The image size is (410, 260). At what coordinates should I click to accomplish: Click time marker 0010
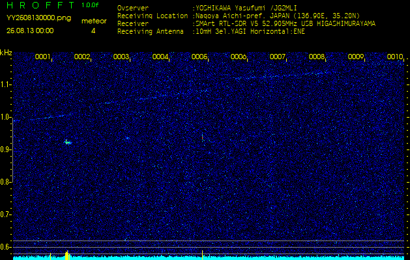[x=395, y=57]
